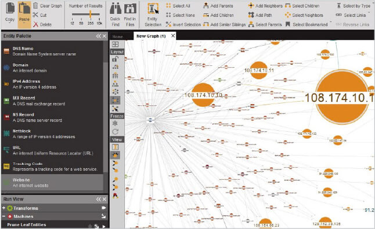Switch to the Home tab
This screenshot has height=229, width=375.
click(x=117, y=36)
